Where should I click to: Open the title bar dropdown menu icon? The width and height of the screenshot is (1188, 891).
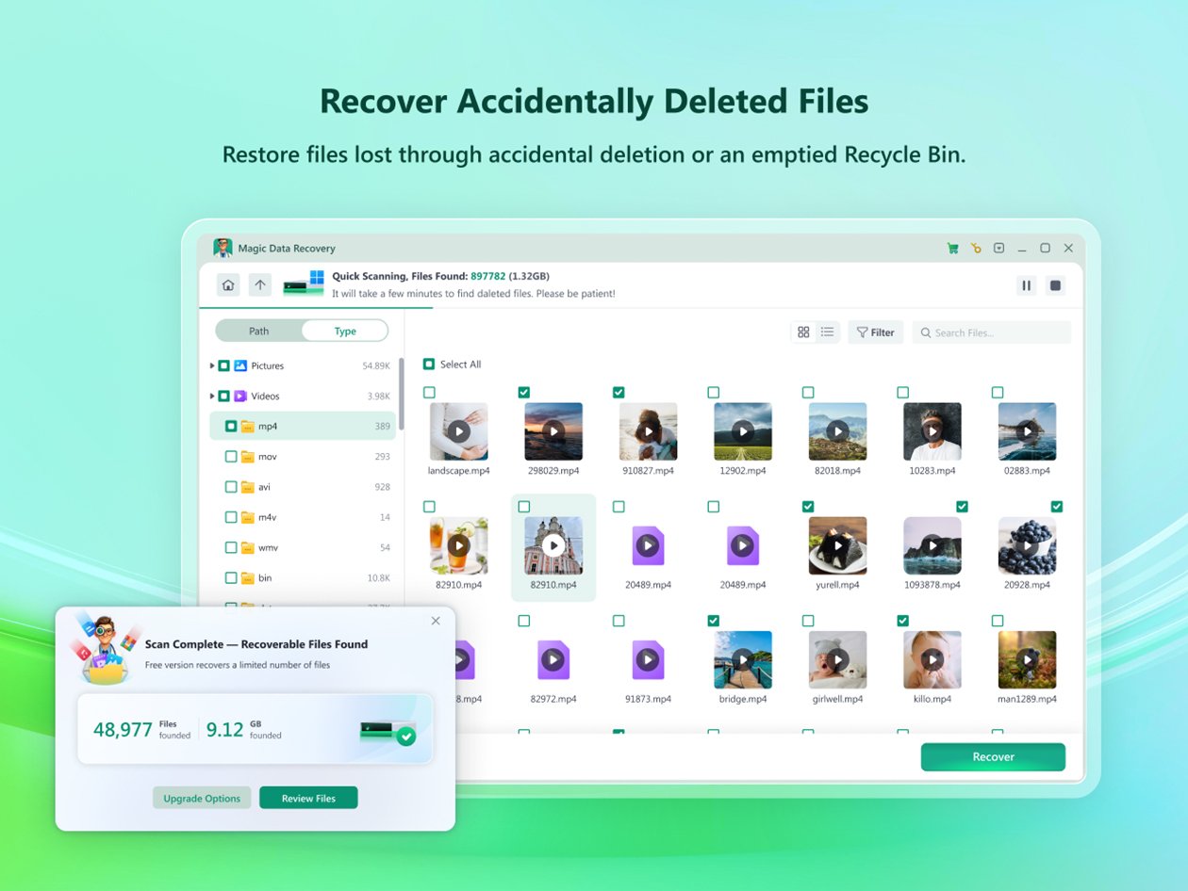(x=998, y=249)
